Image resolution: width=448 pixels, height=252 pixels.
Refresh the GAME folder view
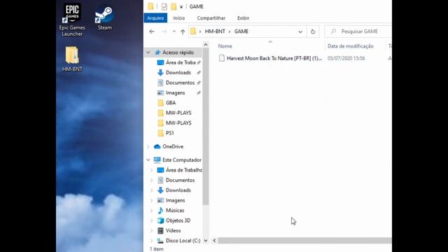(313, 31)
